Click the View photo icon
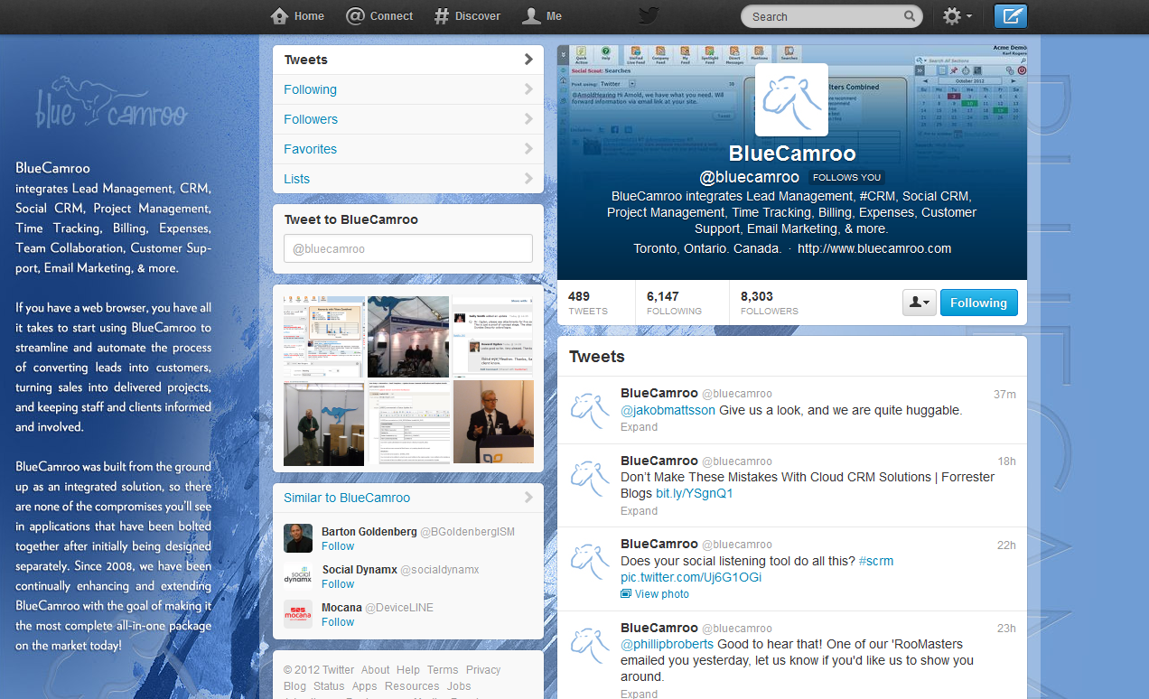This screenshot has height=699, width=1149. [x=626, y=594]
